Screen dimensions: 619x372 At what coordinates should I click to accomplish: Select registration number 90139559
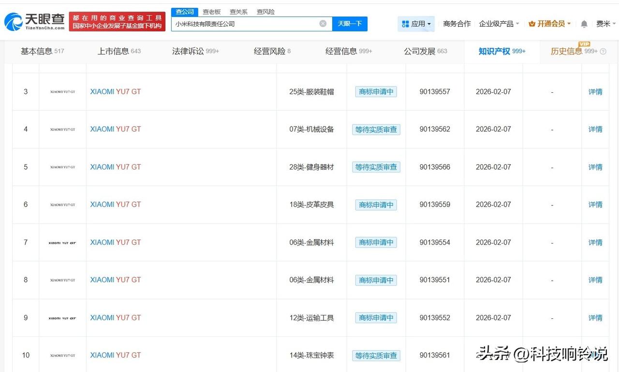pyautogui.click(x=435, y=205)
